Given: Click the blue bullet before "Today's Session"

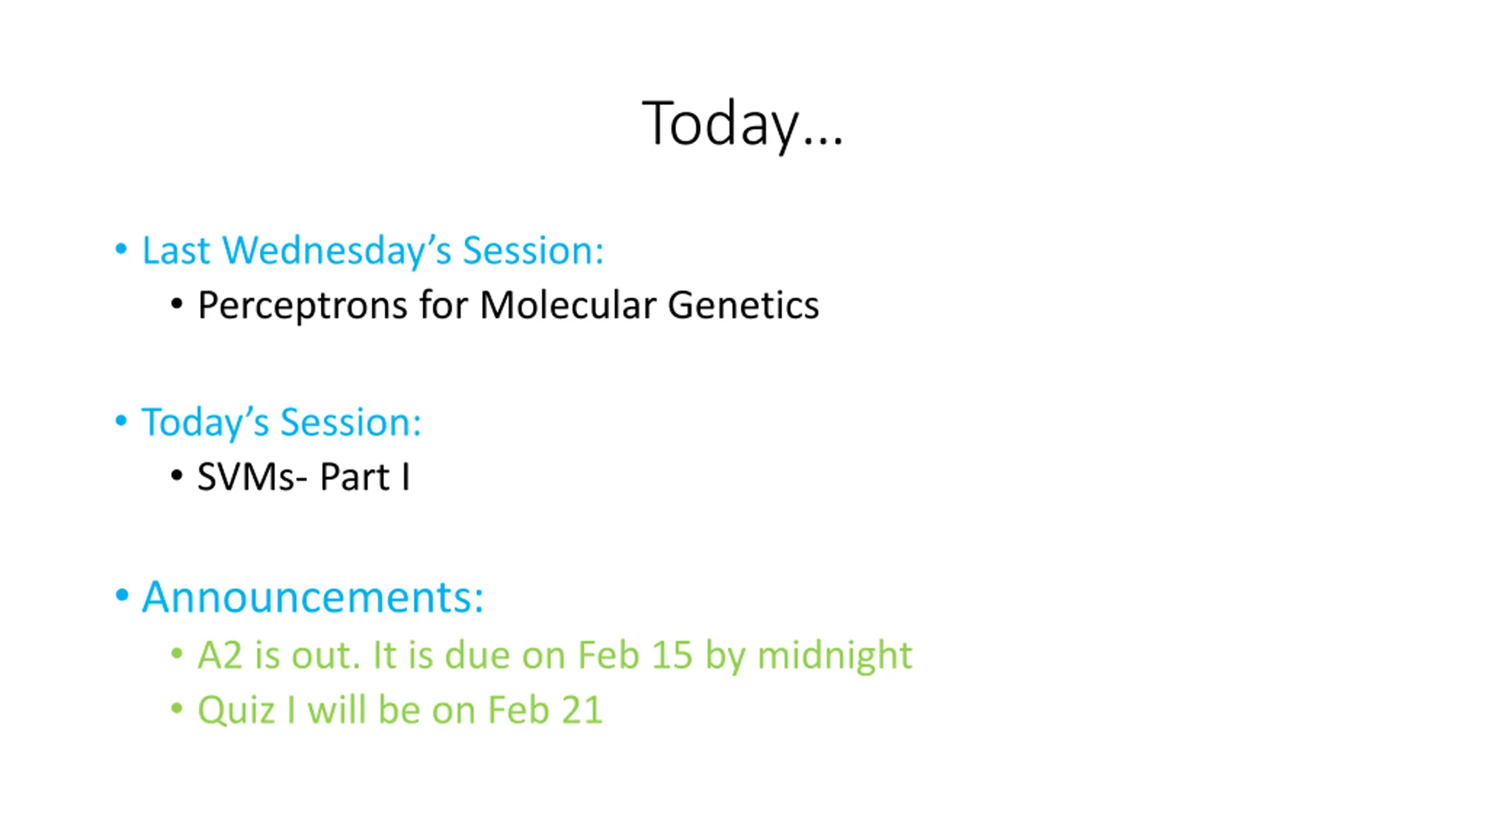Looking at the screenshot, I should click(x=121, y=420).
